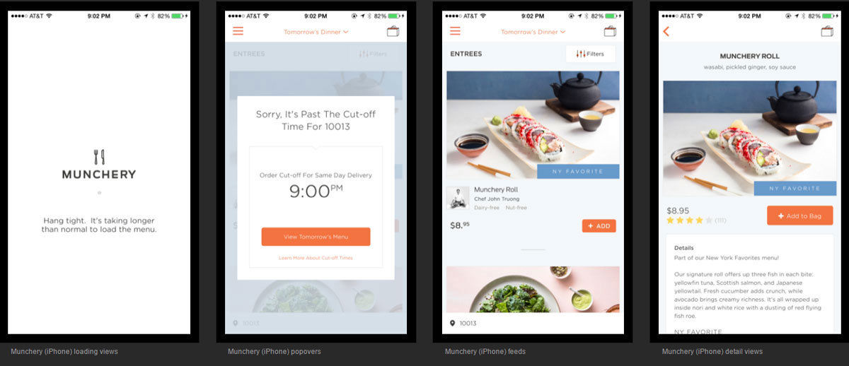Select the salad dish image in feeds
The width and height of the screenshot is (849, 366).
533,290
